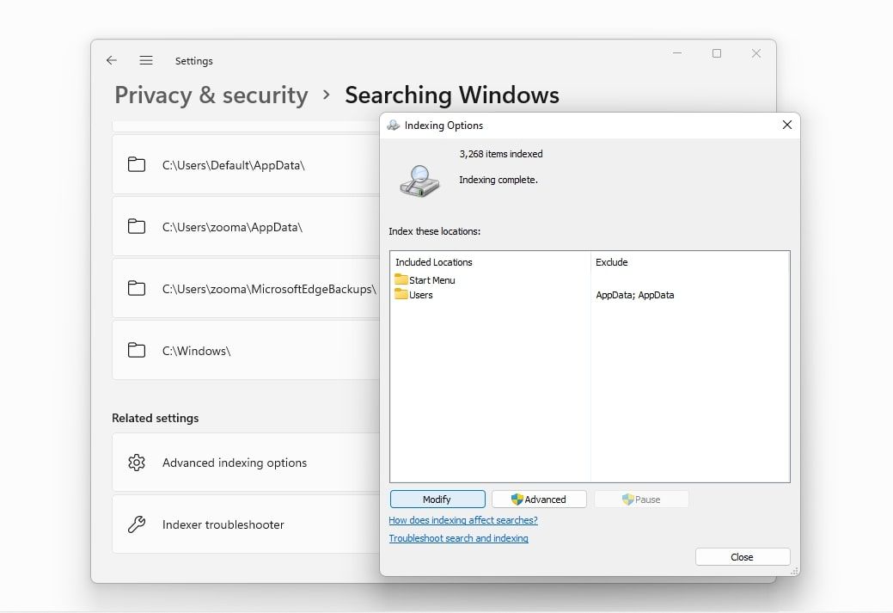Screen dimensions: 893x613
Task: Click the 'Indexing complete.' status text
Action: coord(498,180)
